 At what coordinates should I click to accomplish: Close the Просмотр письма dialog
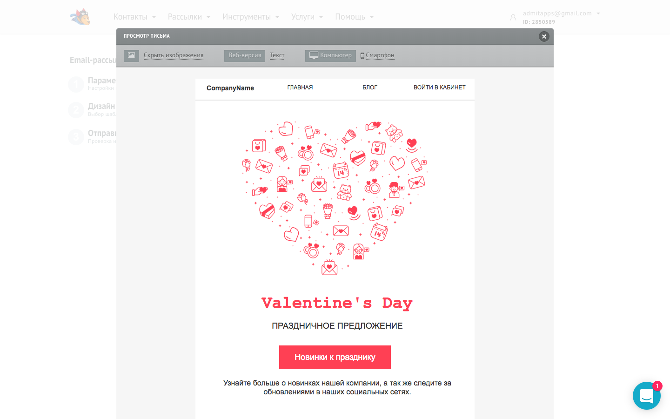(x=544, y=36)
